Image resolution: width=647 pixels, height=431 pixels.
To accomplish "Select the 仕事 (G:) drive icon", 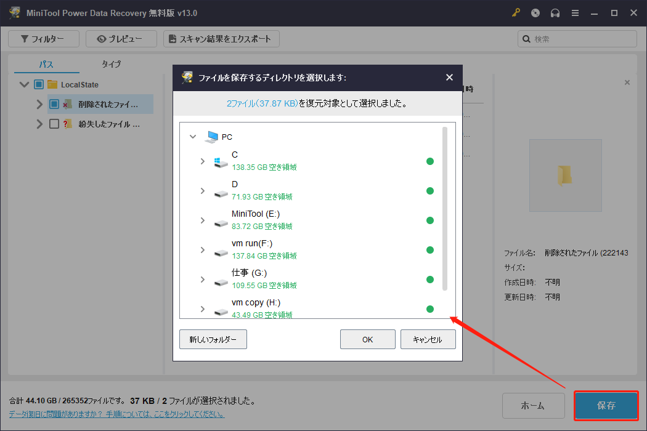I will 221,282.
